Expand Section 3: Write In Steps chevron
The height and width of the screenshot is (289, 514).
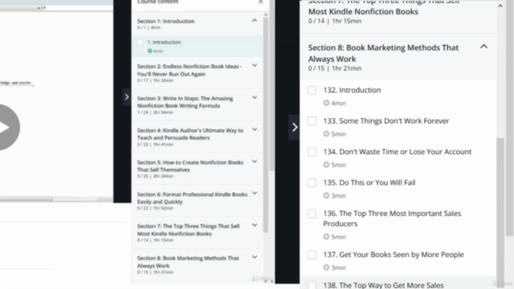point(255,97)
